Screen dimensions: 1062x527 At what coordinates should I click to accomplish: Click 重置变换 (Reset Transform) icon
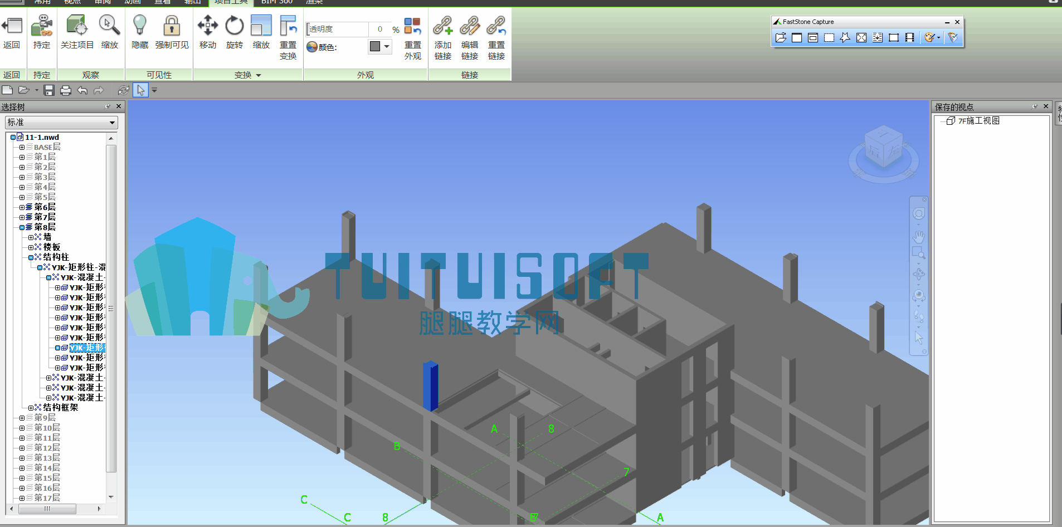tap(288, 26)
